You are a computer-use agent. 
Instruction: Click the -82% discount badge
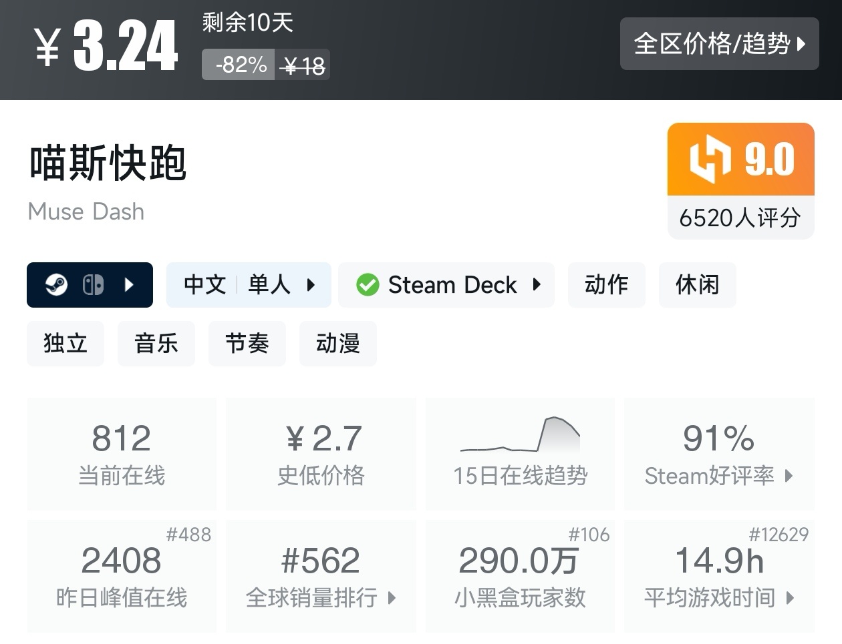[239, 65]
